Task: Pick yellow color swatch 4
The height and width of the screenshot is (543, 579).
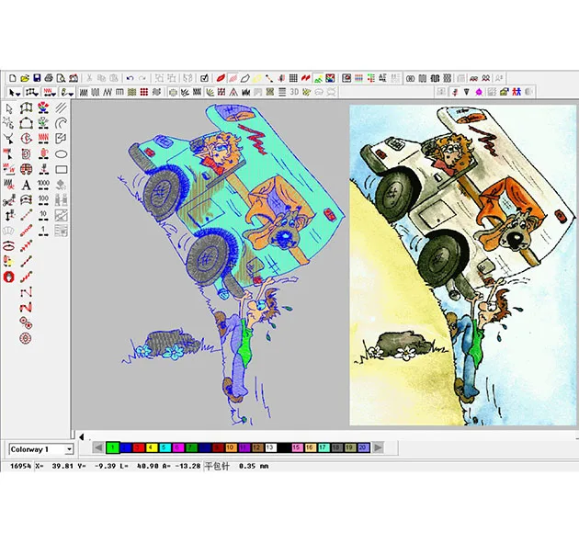Action: coord(151,447)
